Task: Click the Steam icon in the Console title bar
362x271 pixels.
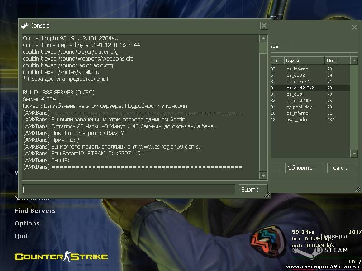Action: click(25, 26)
